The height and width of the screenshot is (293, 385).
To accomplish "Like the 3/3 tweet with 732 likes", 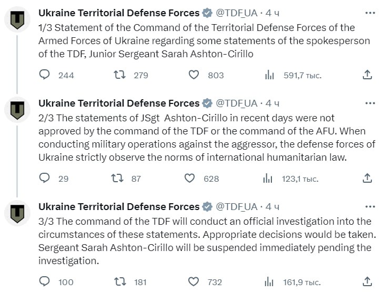I will click(x=194, y=282).
